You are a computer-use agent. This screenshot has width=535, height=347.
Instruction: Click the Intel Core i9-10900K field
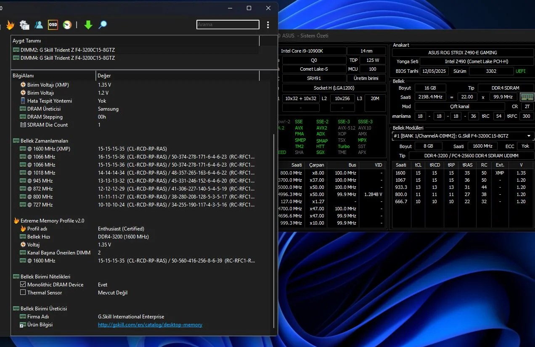313,51
